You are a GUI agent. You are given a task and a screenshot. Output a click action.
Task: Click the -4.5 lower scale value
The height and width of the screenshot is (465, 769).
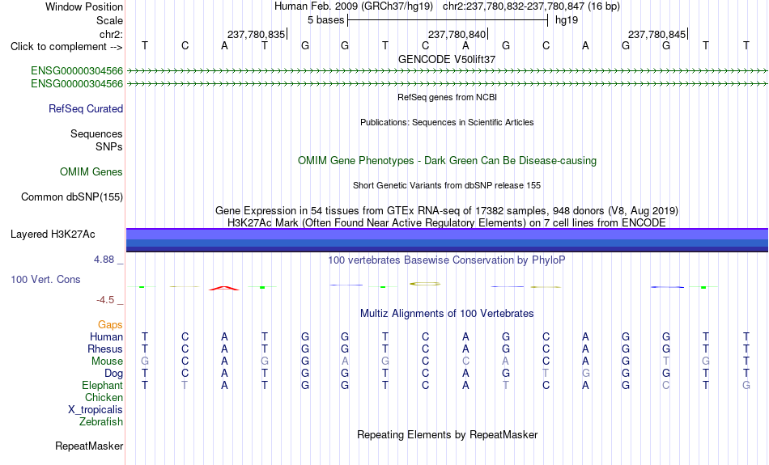(105, 300)
